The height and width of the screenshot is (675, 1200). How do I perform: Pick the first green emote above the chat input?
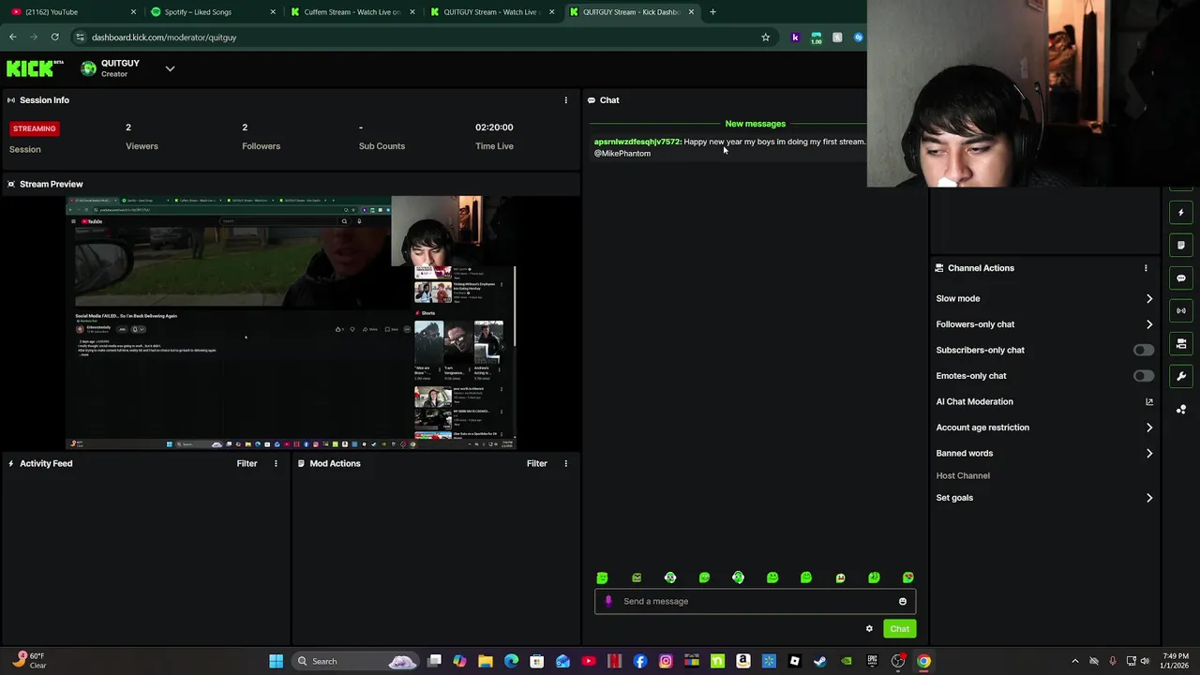click(x=602, y=577)
